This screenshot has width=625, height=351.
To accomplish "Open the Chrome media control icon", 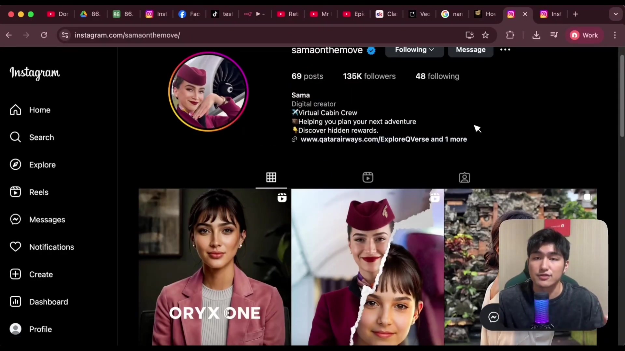I will click(x=554, y=35).
